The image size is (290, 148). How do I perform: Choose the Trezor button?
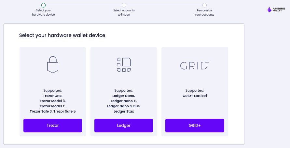[x=53, y=126]
